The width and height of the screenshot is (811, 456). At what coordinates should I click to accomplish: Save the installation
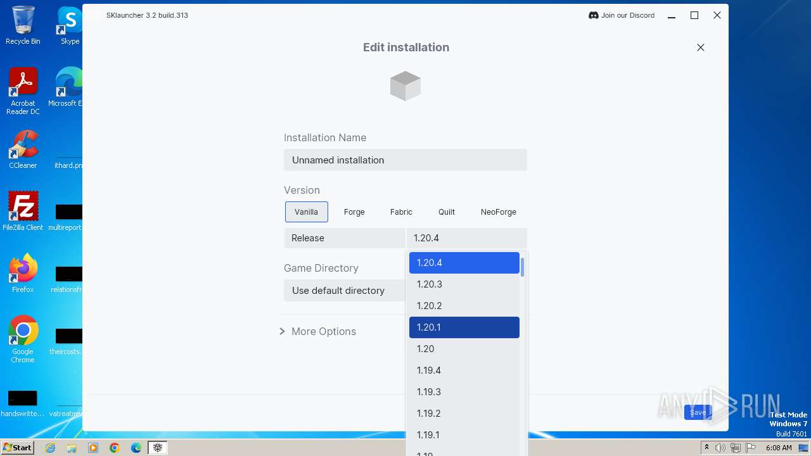698,412
